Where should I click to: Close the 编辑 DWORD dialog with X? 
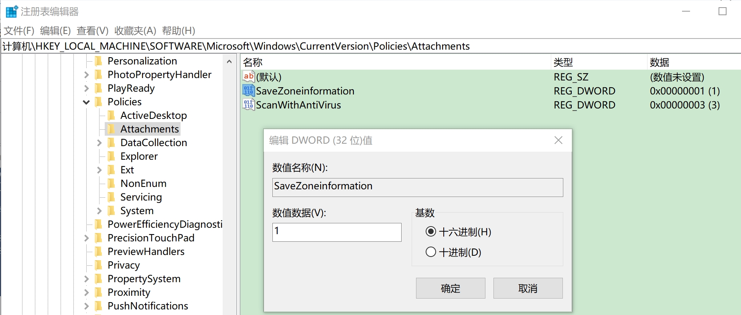[x=558, y=140]
